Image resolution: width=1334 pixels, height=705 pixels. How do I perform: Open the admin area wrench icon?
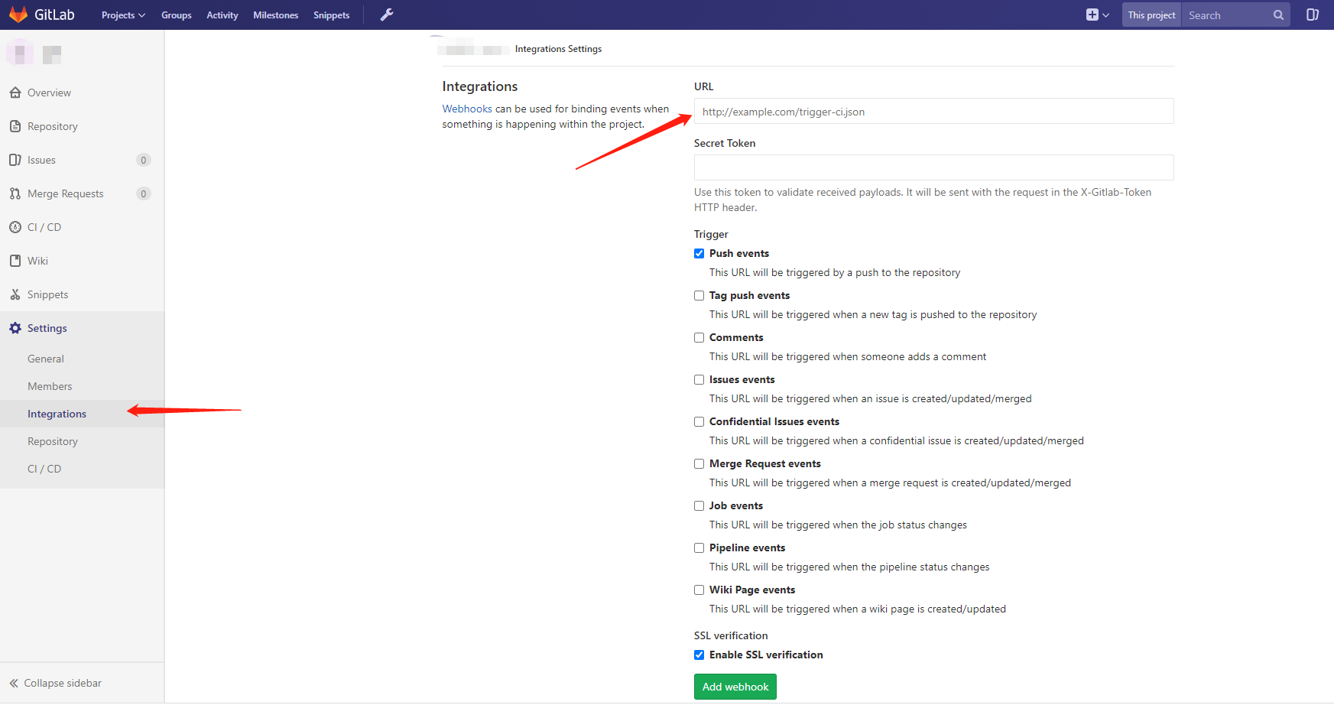coord(387,15)
